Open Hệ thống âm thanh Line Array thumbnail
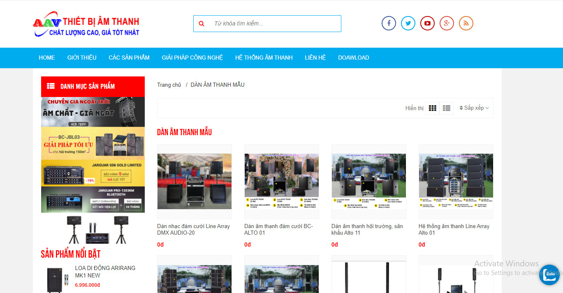This screenshot has width=563, height=293. point(456,181)
